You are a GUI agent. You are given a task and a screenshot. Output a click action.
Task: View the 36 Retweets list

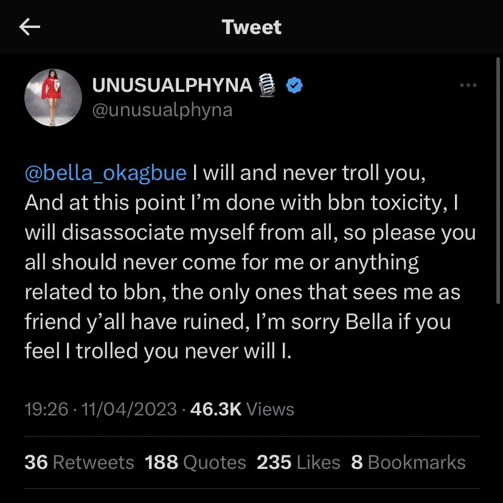click(78, 462)
